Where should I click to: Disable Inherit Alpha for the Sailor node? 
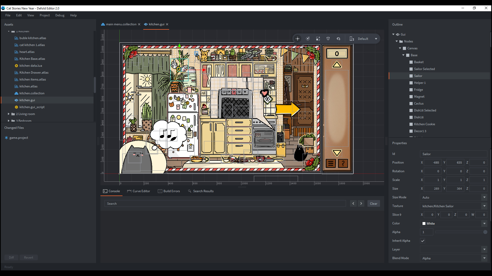point(423,240)
